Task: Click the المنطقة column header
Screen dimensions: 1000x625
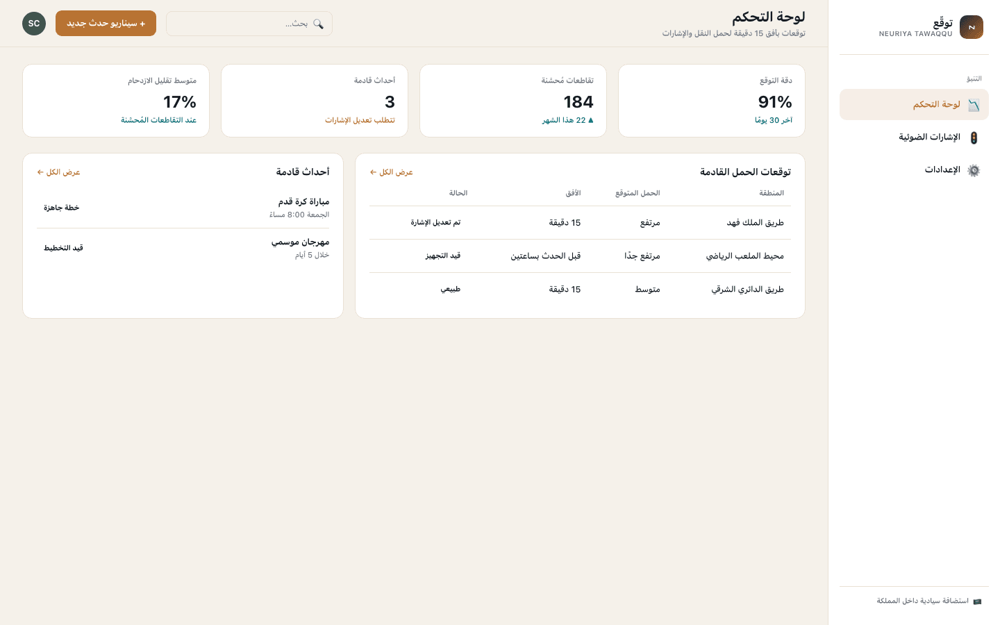Action: [772, 193]
